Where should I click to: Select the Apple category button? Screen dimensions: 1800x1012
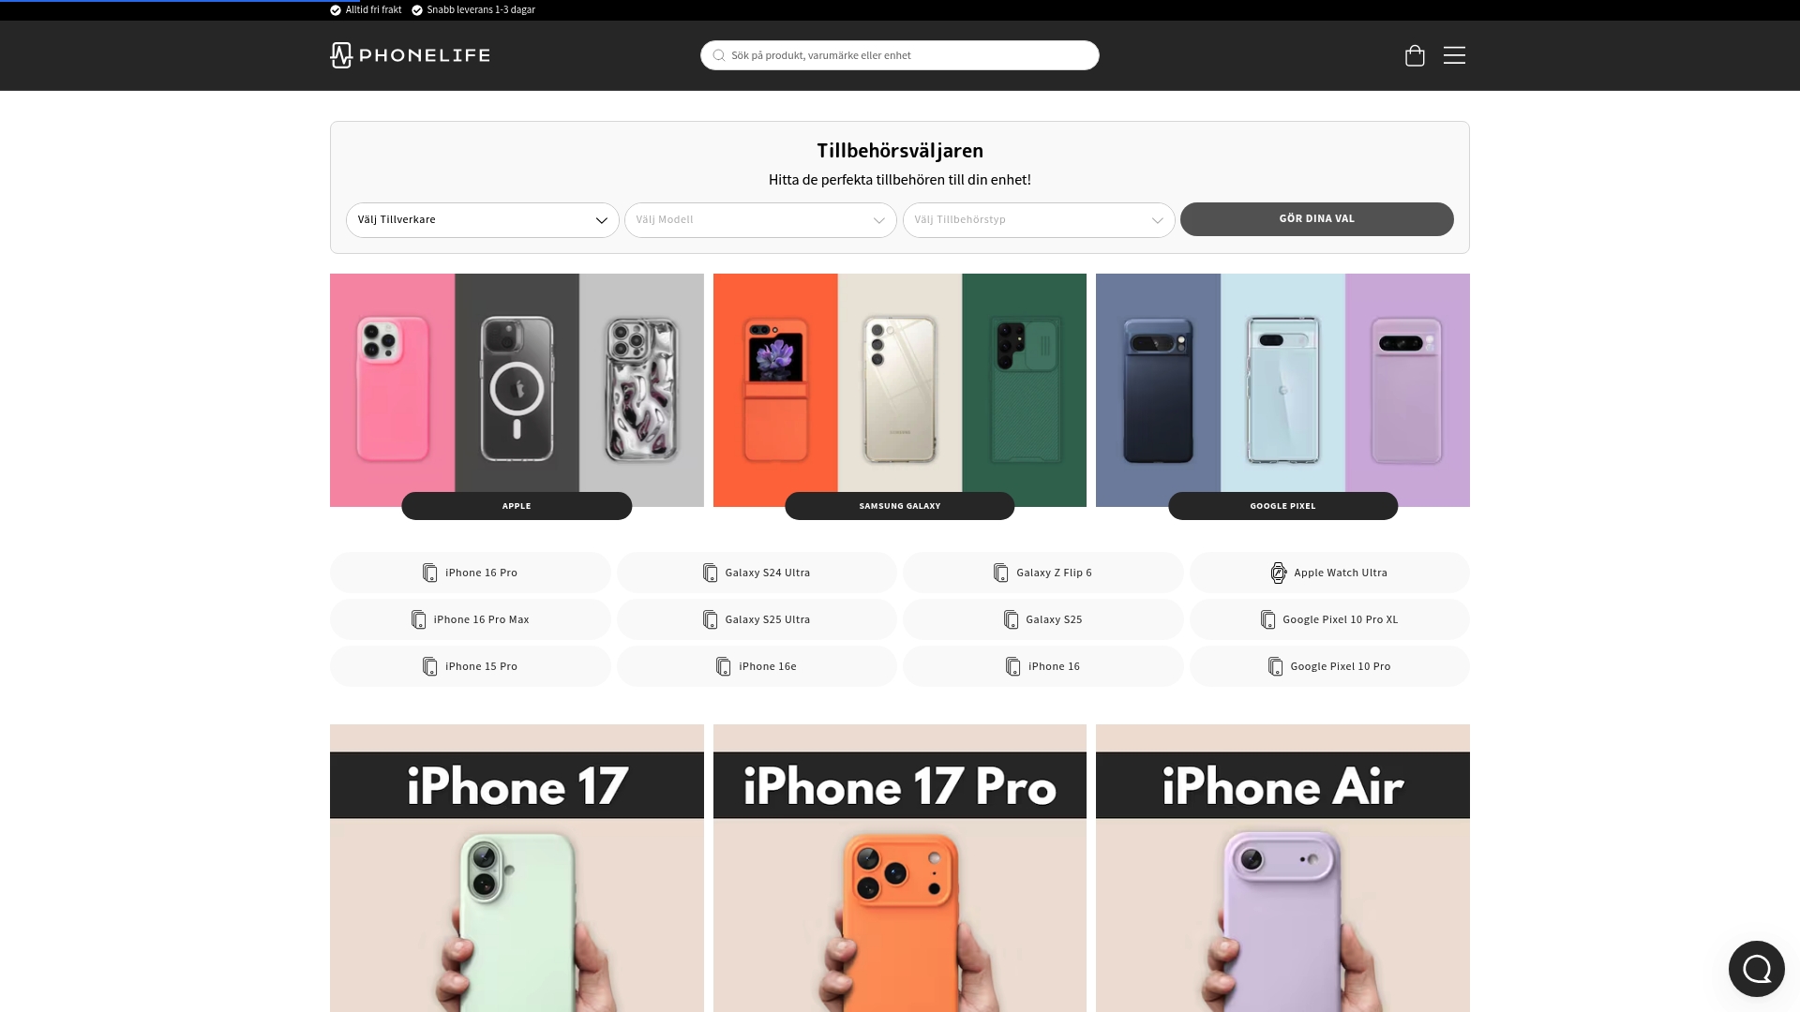(x=517, y=506)
